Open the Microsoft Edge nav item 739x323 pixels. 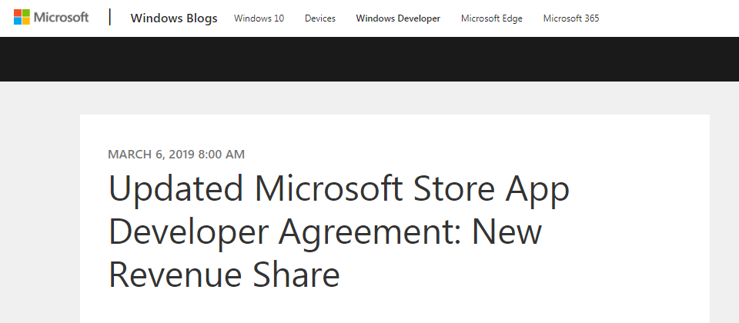pyautogui.click(x=492, y=18)
